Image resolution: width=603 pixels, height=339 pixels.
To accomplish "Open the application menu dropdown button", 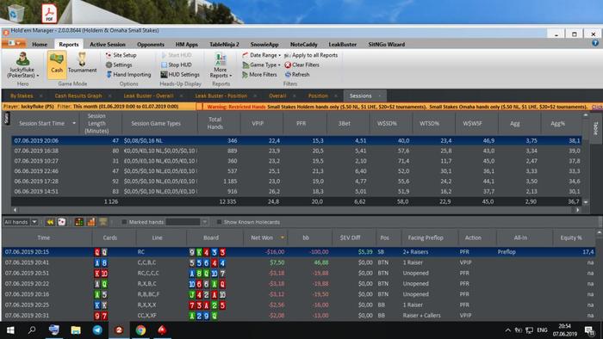I will click(14, 43).
